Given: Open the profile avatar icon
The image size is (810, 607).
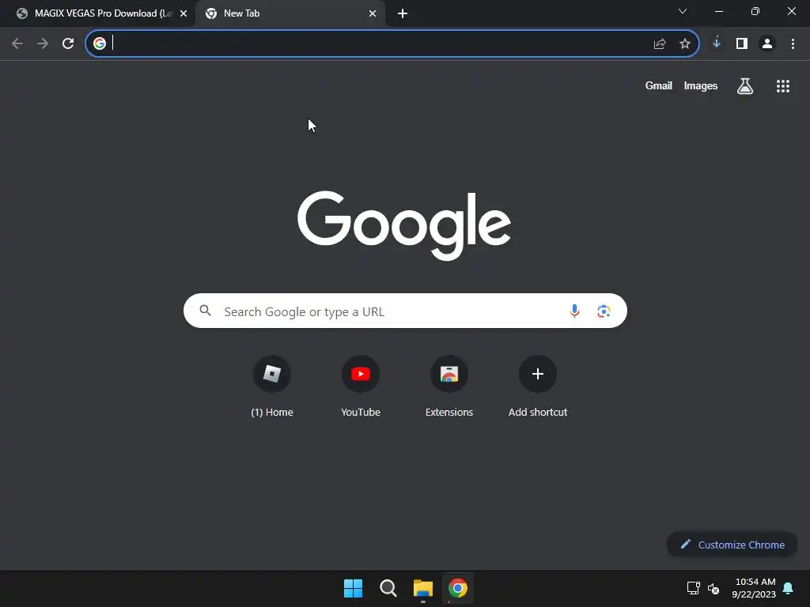Looking at the screenshot, I should (x=767, y=44).
